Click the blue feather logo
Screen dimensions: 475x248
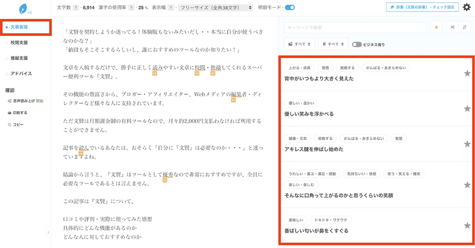point(23,9)
